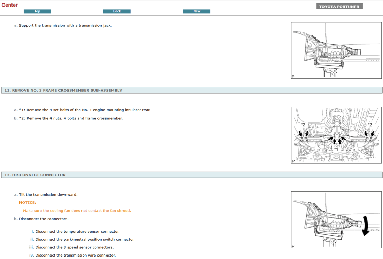Click the Top navigation button
The width and height of the screenshot is (383, 259).
37,11
